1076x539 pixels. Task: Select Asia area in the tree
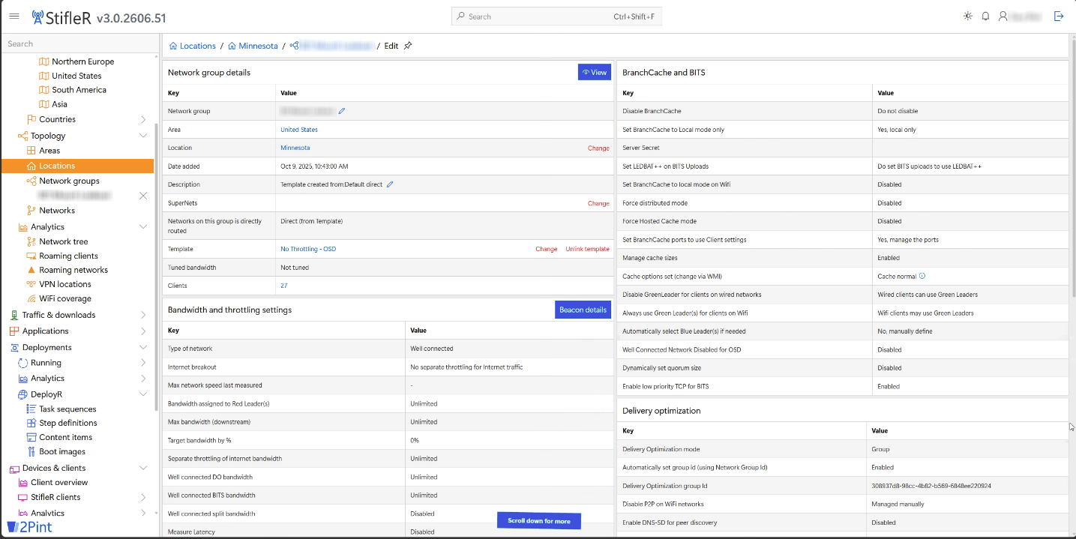pyautogui.click(x=59, y=104)
